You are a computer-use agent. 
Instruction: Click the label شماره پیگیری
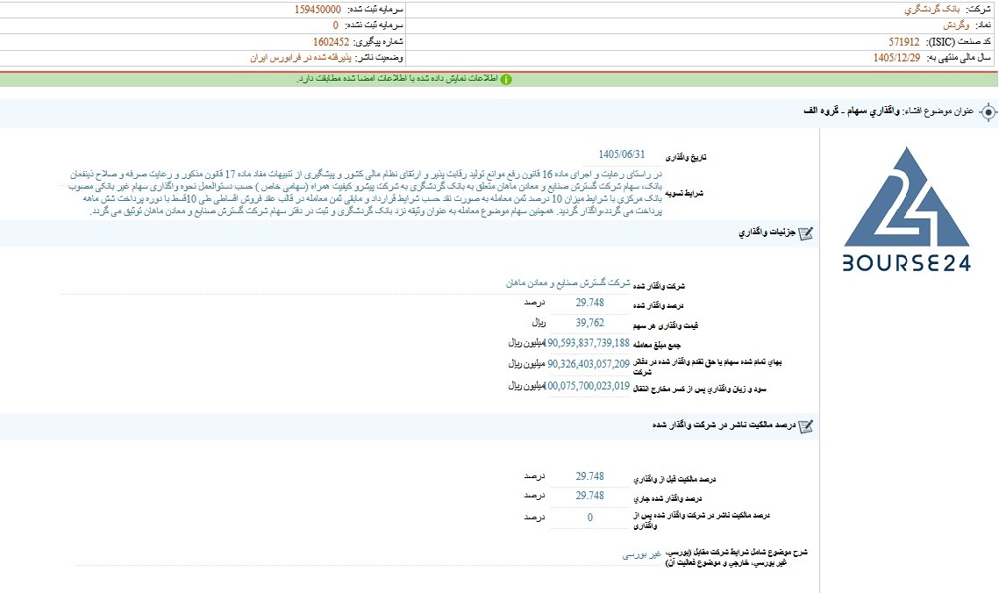pyautogui.click(x=378, y=42)
